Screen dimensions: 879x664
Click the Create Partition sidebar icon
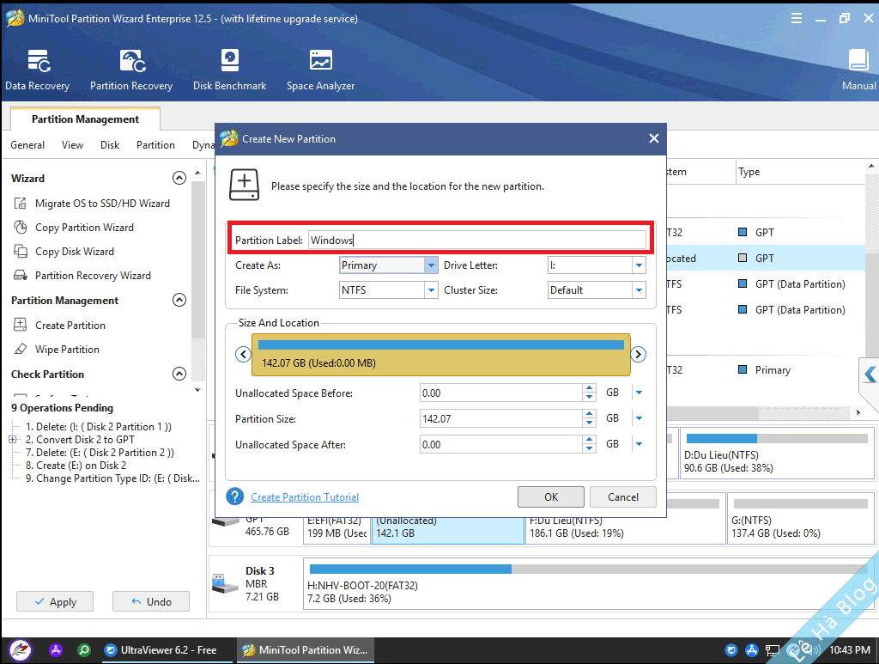point(21,325)
